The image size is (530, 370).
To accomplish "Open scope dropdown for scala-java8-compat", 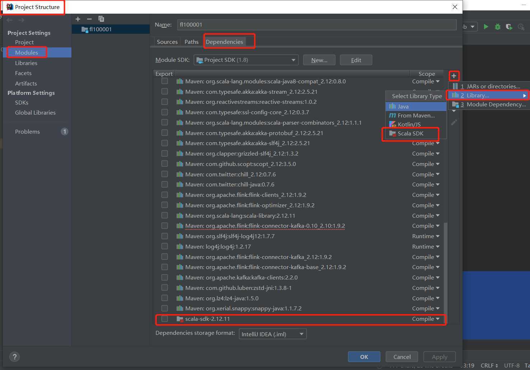I will tap(426, 82).
